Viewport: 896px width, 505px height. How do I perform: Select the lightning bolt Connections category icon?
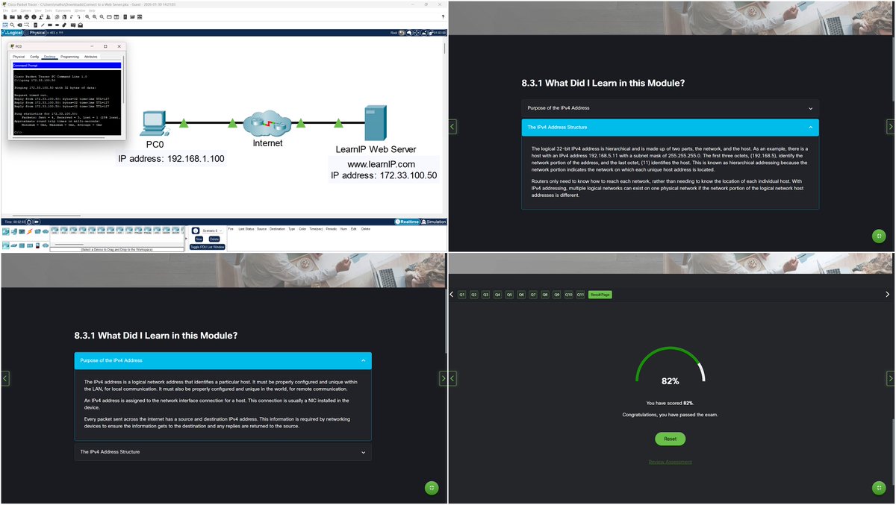pyautogui.click(x=29, y=231)
